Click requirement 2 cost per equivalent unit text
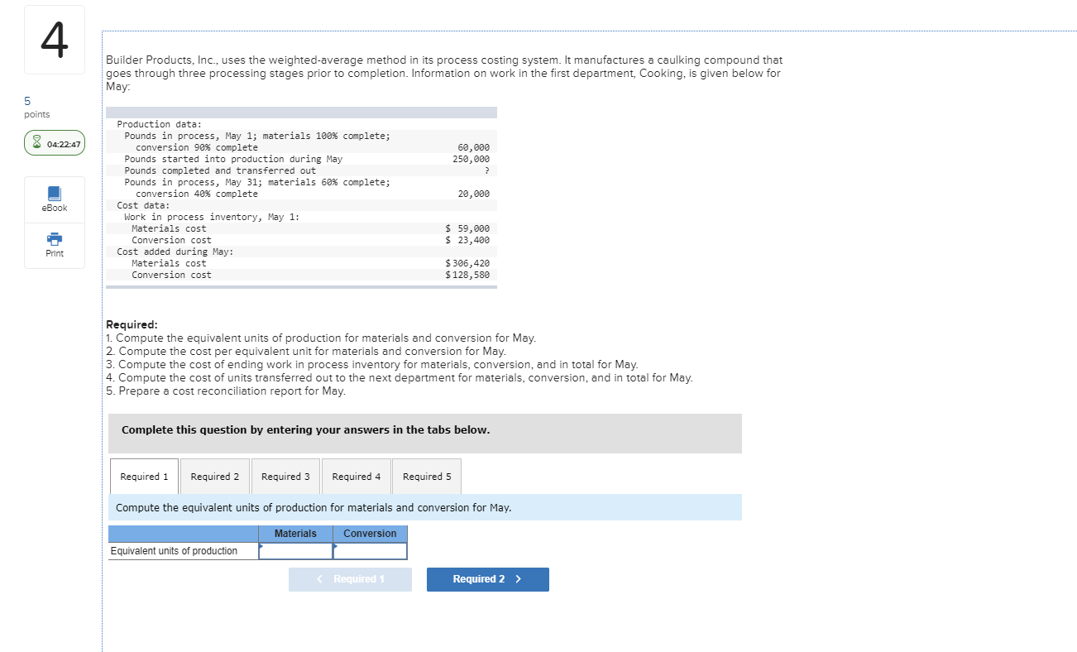This screenshot has height=652, width=1077. click(306, 351)
